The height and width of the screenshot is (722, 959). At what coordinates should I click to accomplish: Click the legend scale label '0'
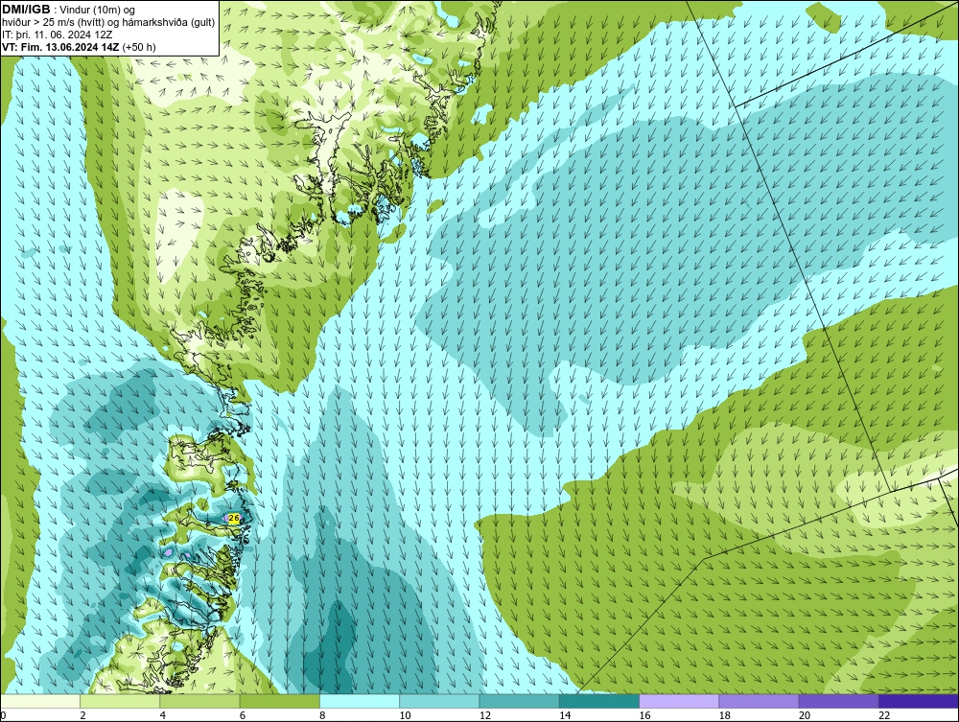[x=3, y=716]
